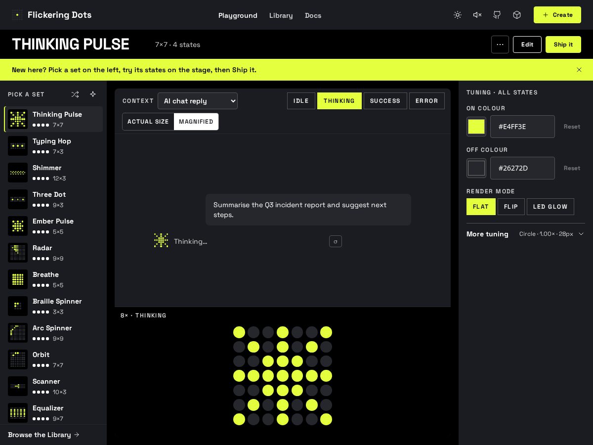Select the Three Dot set icon

(18, 199)
